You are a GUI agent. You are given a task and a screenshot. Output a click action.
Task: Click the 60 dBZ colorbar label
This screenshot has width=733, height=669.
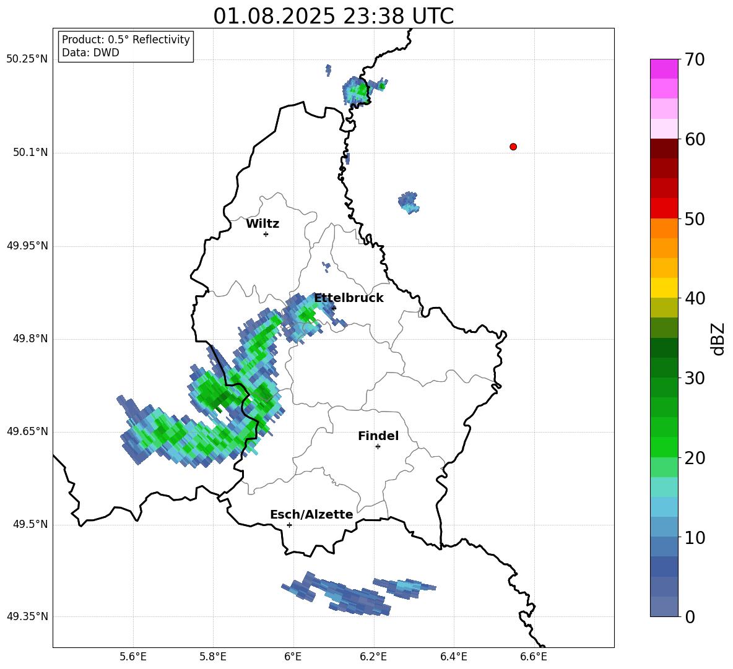click(695, 139)
